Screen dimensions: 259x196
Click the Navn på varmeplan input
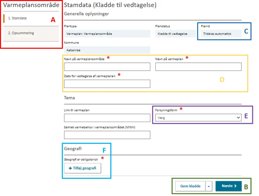[x=198, y=67]
